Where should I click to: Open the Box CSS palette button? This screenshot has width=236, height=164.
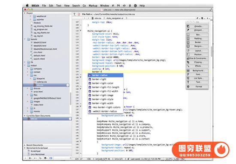point(197,35)
